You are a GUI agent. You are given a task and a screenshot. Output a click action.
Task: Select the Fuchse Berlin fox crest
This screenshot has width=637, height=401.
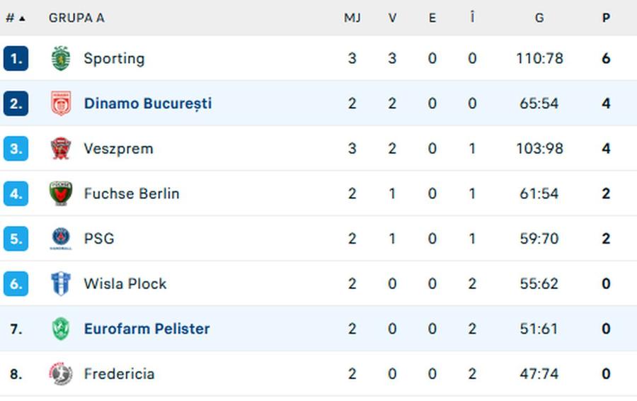[61, 193]
